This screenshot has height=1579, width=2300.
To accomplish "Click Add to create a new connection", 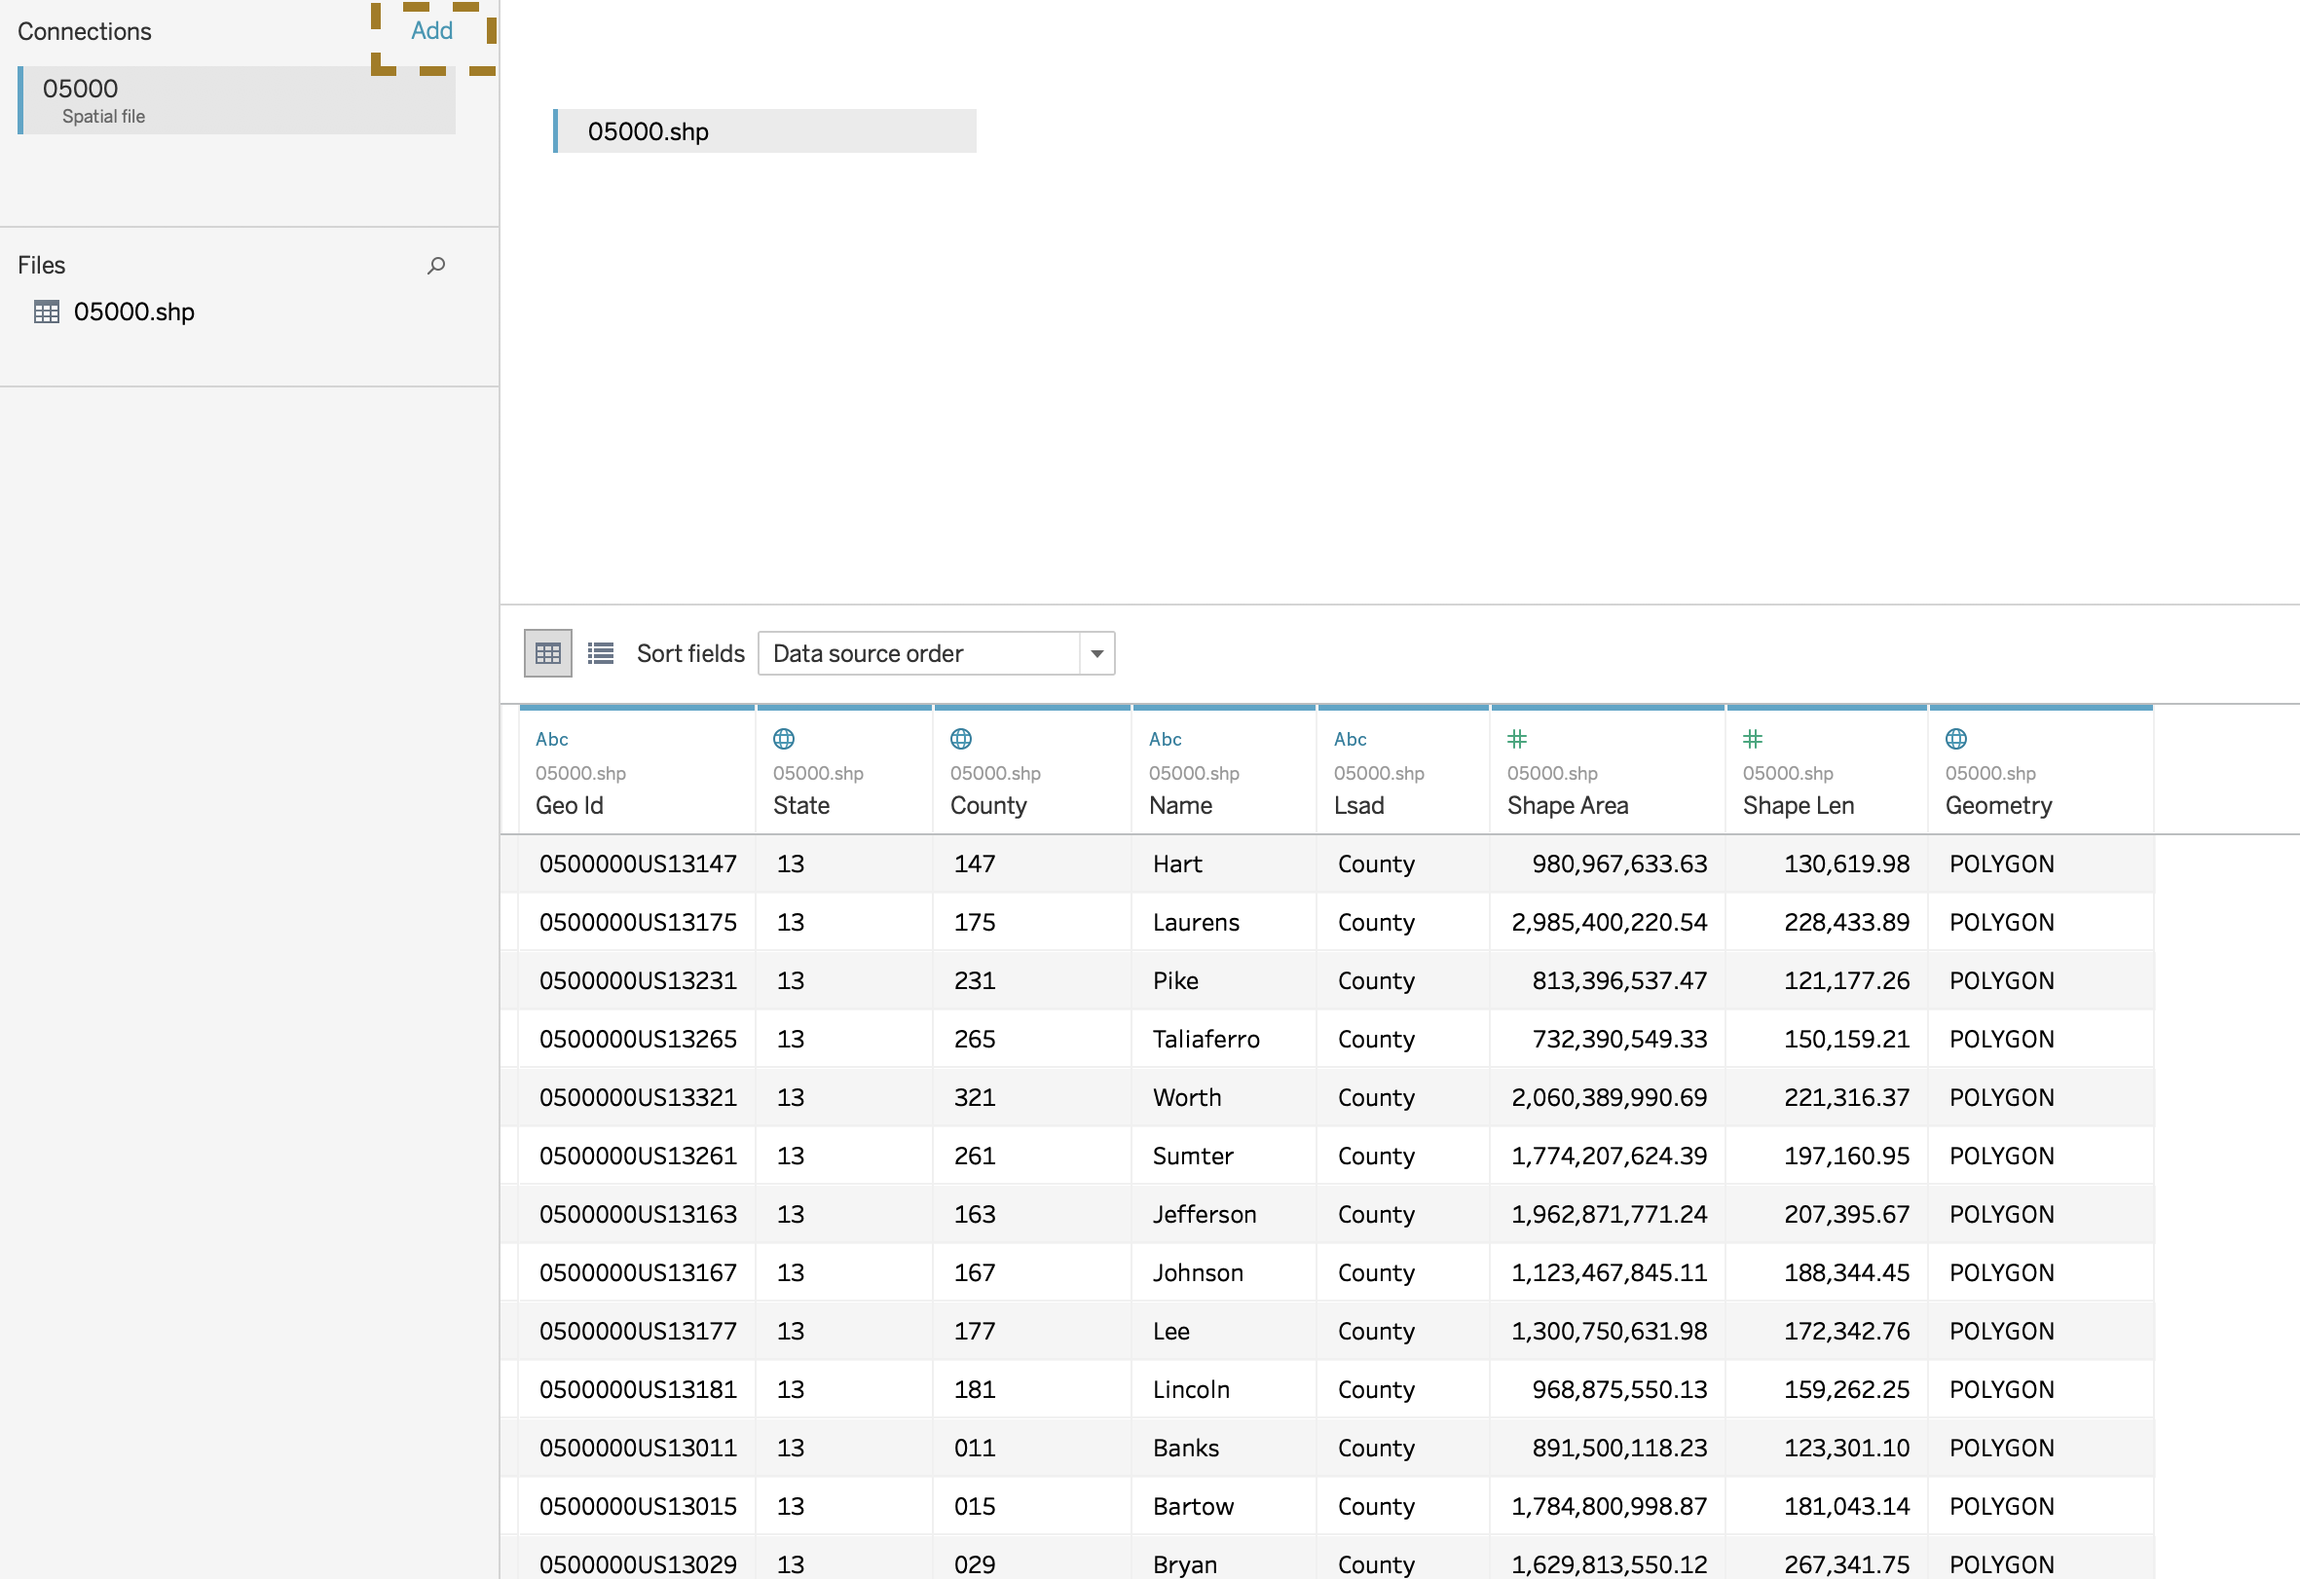I will pyautogui.click(x=431, y=31).
